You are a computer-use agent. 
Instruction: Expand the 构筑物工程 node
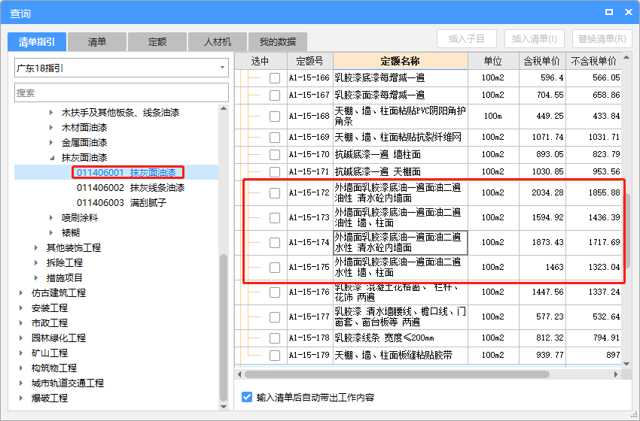pyautogui.click(x=21, y=368)
